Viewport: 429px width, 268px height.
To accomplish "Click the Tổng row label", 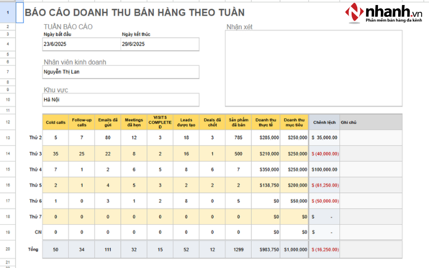I will point(33,249).
